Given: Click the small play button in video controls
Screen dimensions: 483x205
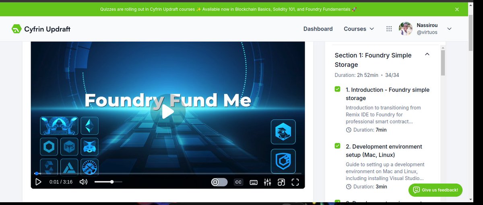Looking at the screenshot, I should [38, 182].
